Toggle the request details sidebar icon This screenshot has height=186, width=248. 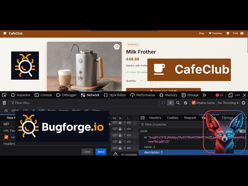pos(143,118)
